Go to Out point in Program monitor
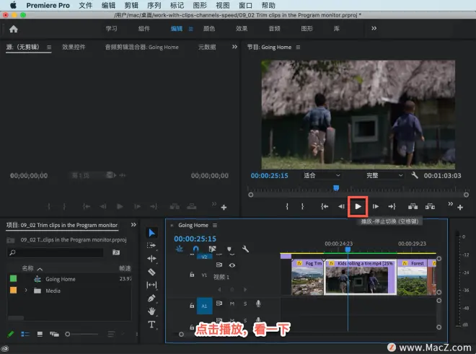The height and width of the screenshot is (354, 476). click(392, 207)
